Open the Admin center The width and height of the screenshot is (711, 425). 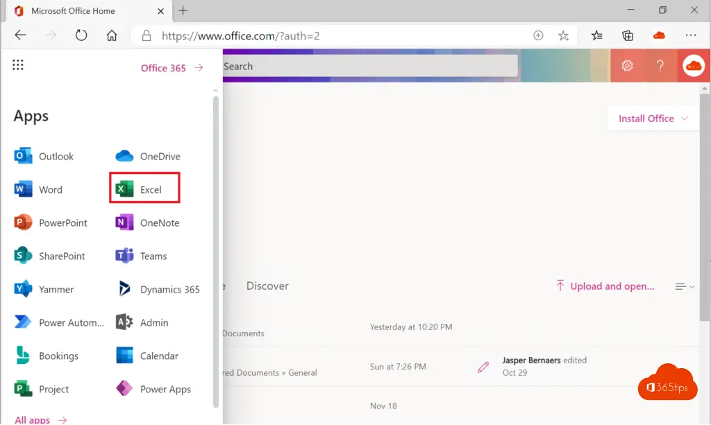click(142, 322)
